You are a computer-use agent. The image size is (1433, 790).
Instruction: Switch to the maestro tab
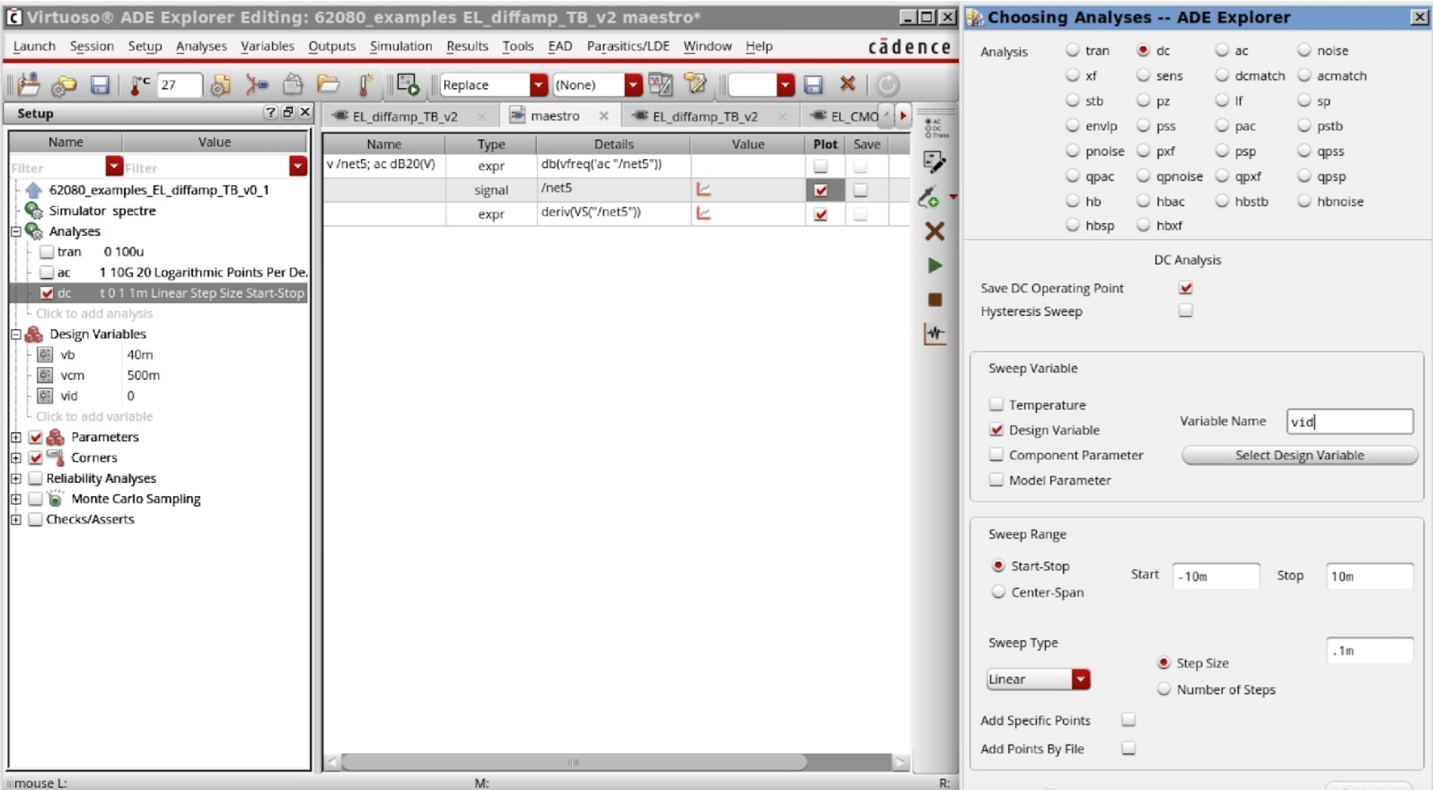(x=554, y=116)
